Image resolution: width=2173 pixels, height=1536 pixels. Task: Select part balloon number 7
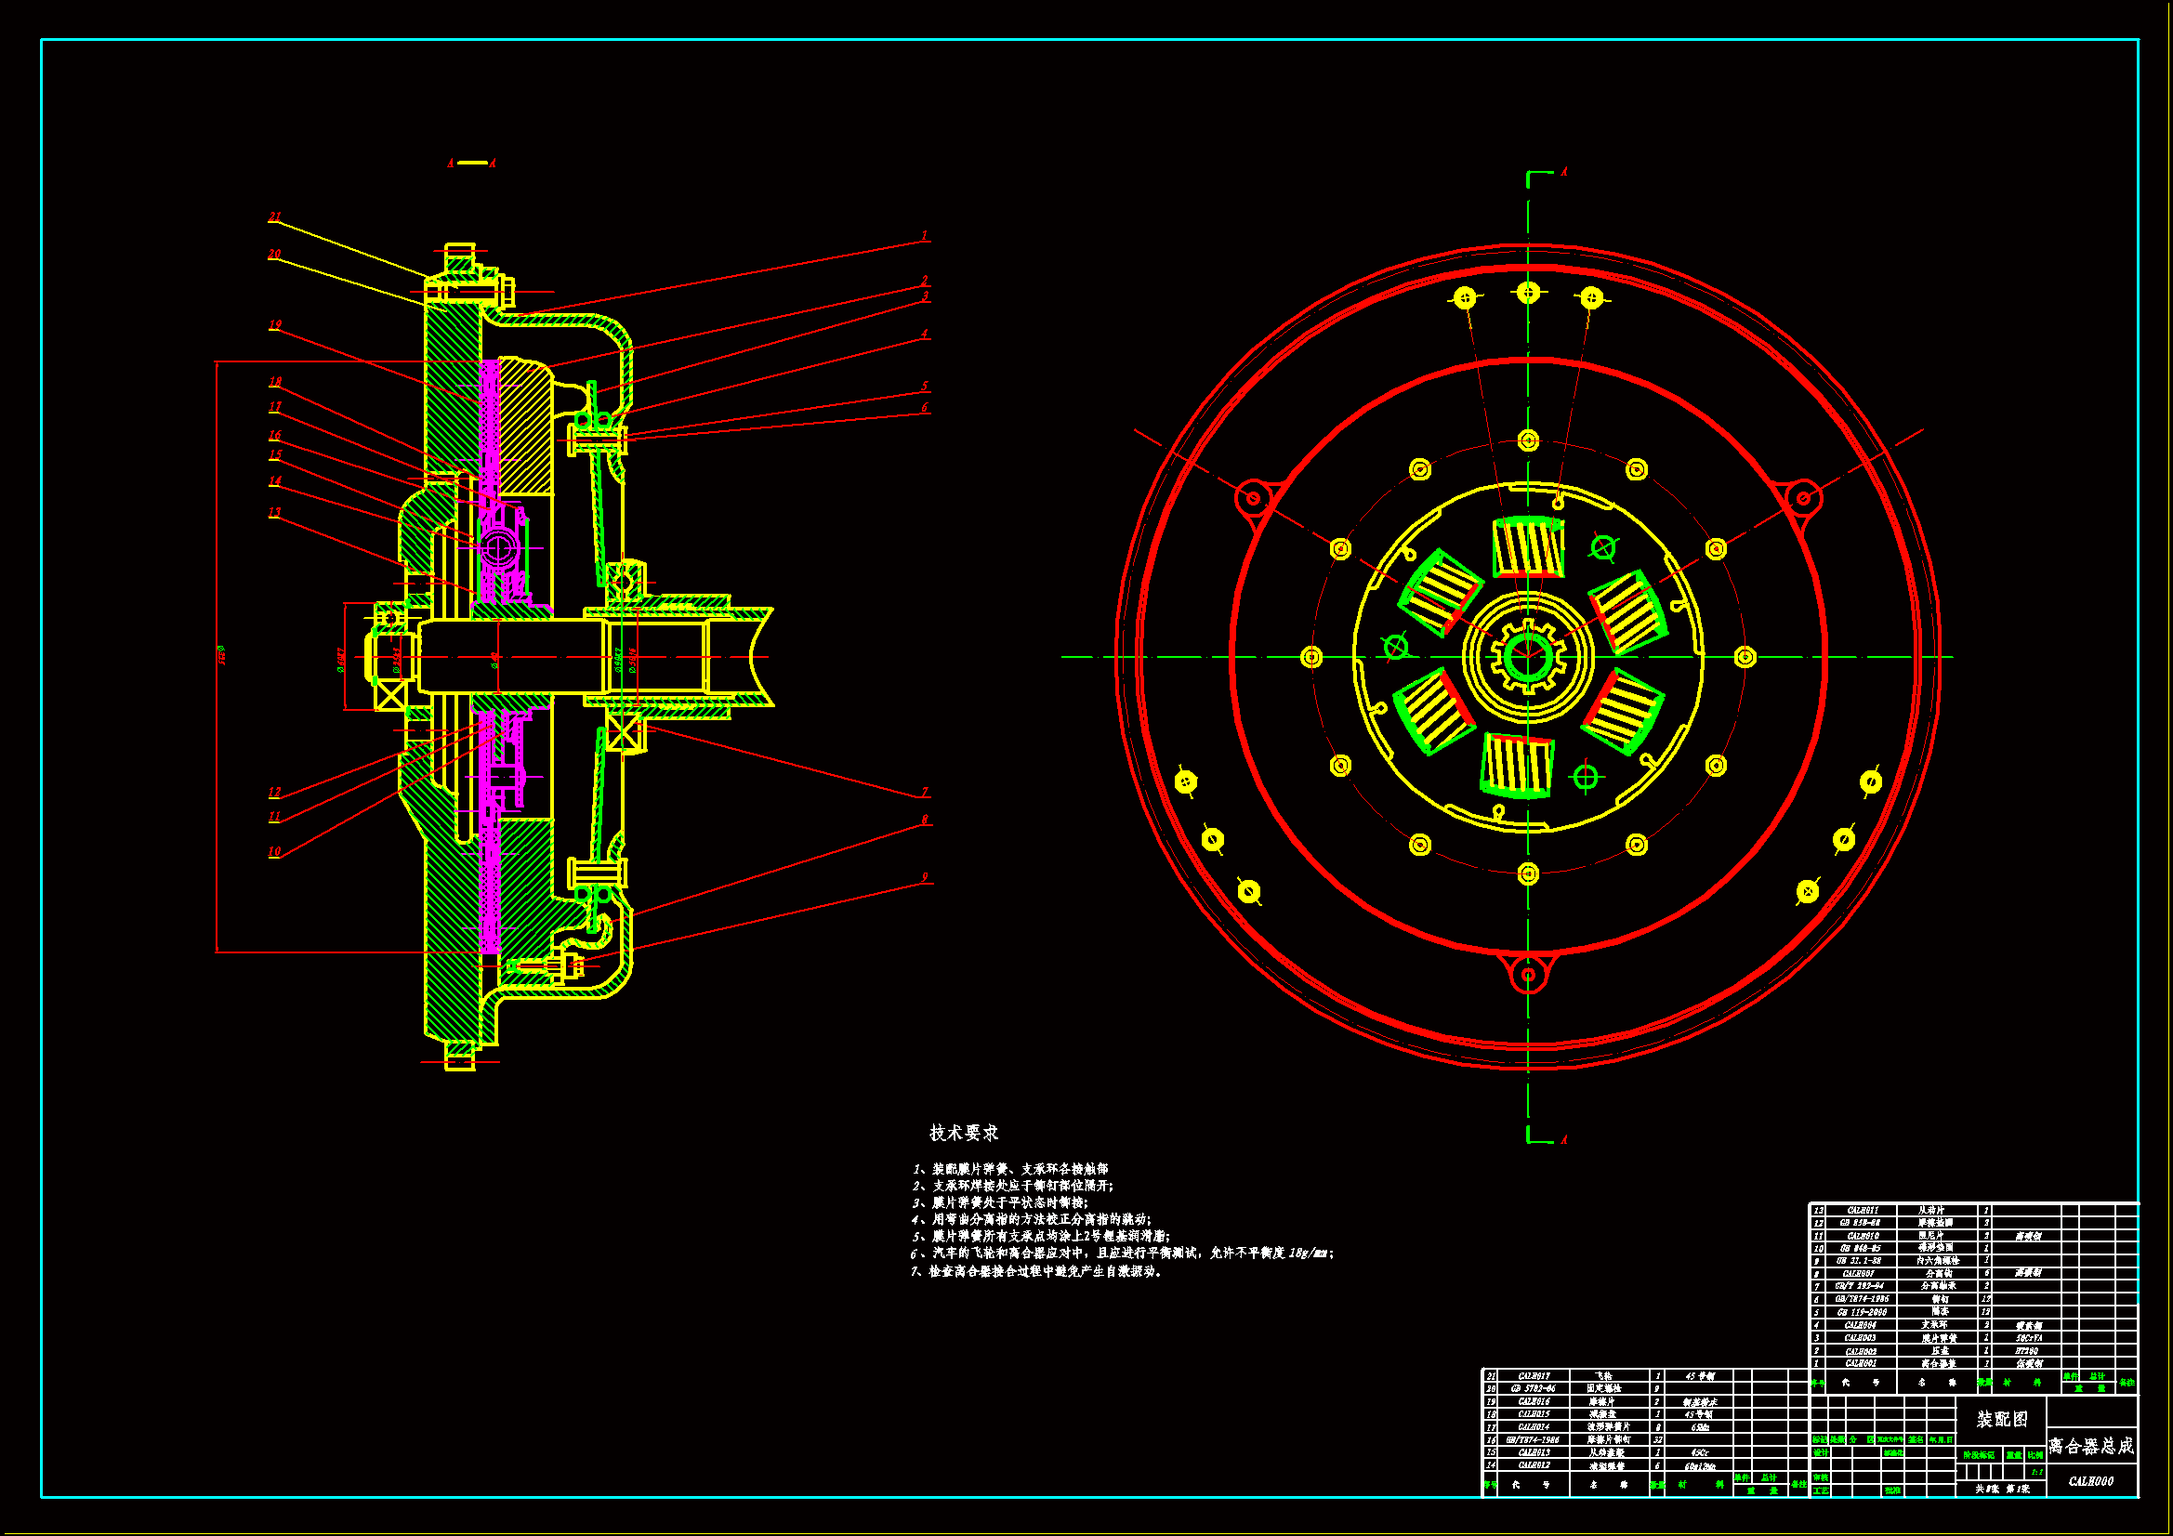(925, 792)
